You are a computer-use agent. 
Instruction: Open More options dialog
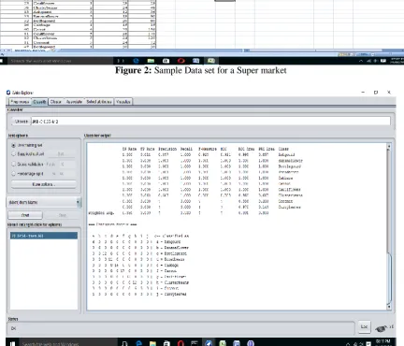pyautogui.click(x=44, y=184)
